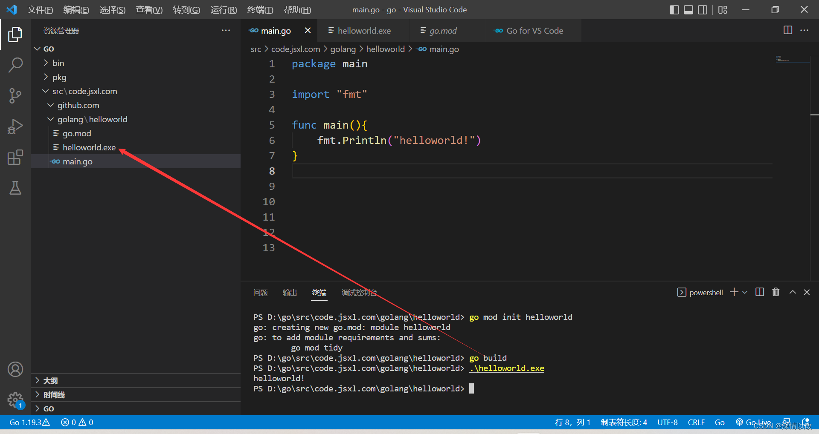Open the 运行(R) menu
This screenshot has width=819, height=434.
coord(224,10)
